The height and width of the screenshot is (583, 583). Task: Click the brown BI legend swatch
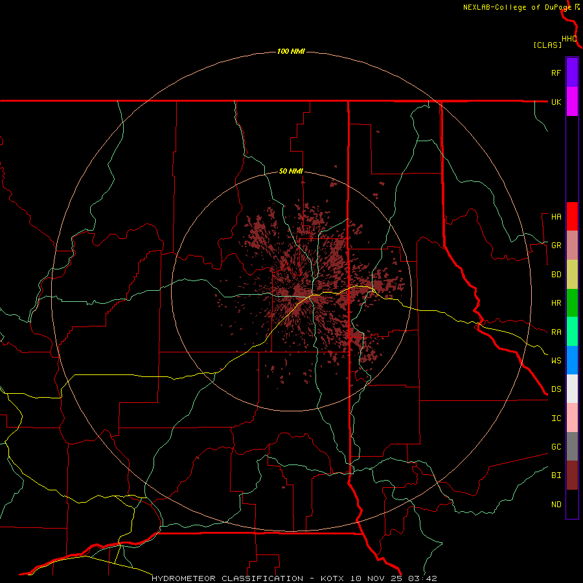pos(572,475)
